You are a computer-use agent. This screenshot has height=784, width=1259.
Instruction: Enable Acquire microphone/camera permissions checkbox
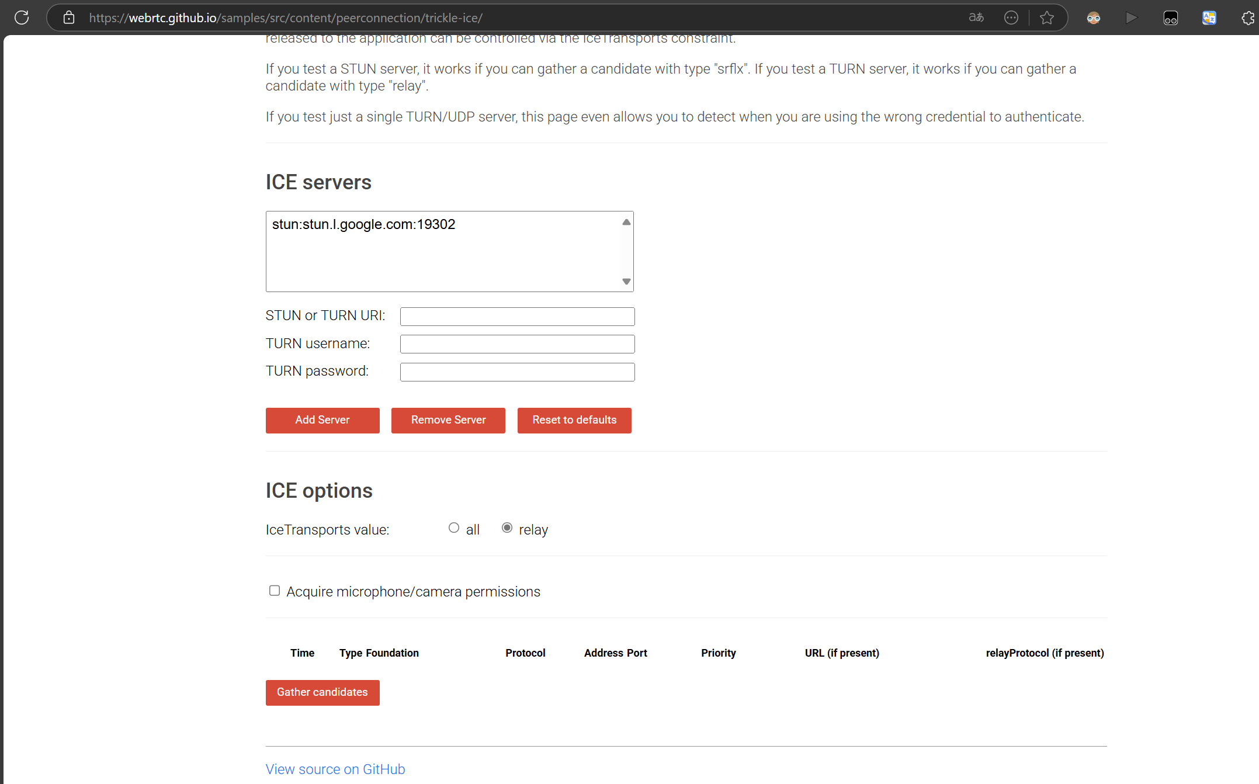coord(275,591)
